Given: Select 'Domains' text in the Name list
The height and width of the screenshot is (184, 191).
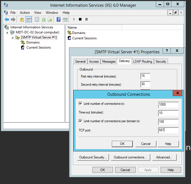Looking at the screenshot, I should (x=79, y=33).
